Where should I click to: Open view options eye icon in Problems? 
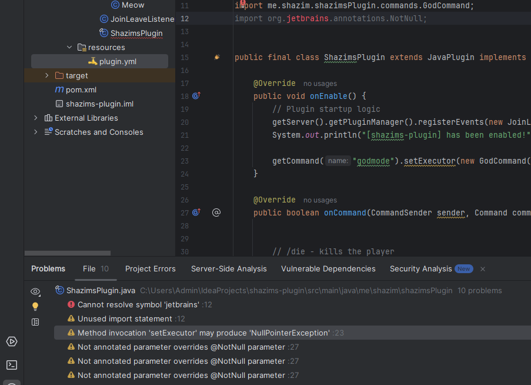pyautogui.click(x=35, y=291)
